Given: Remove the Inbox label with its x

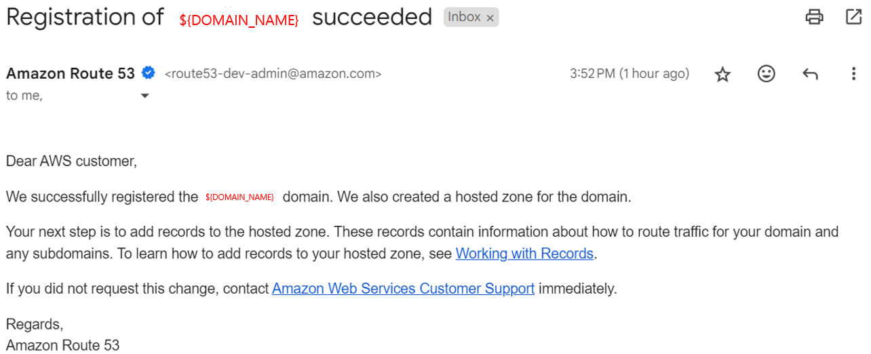Looking at the screenshot, I should (x=490, y=18).
